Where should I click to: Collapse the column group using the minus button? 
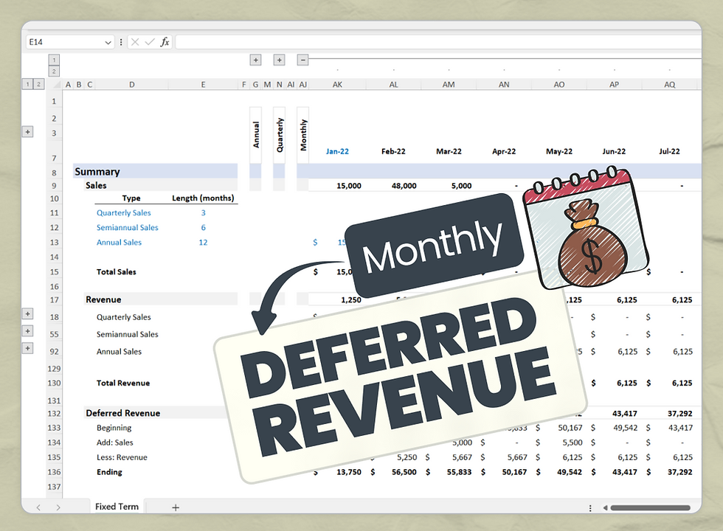(x=302, y=60)
